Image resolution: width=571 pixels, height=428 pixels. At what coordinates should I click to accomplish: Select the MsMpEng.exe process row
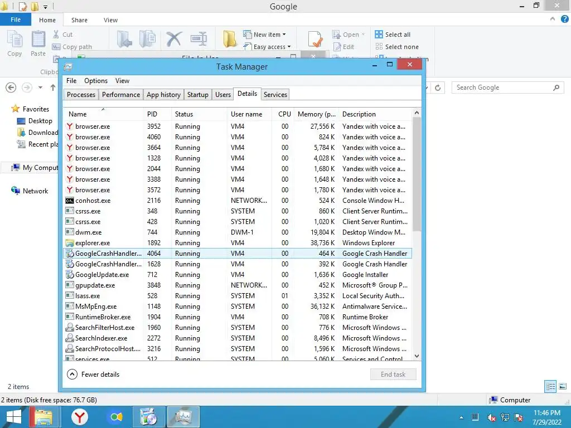[x=238, y=306]
